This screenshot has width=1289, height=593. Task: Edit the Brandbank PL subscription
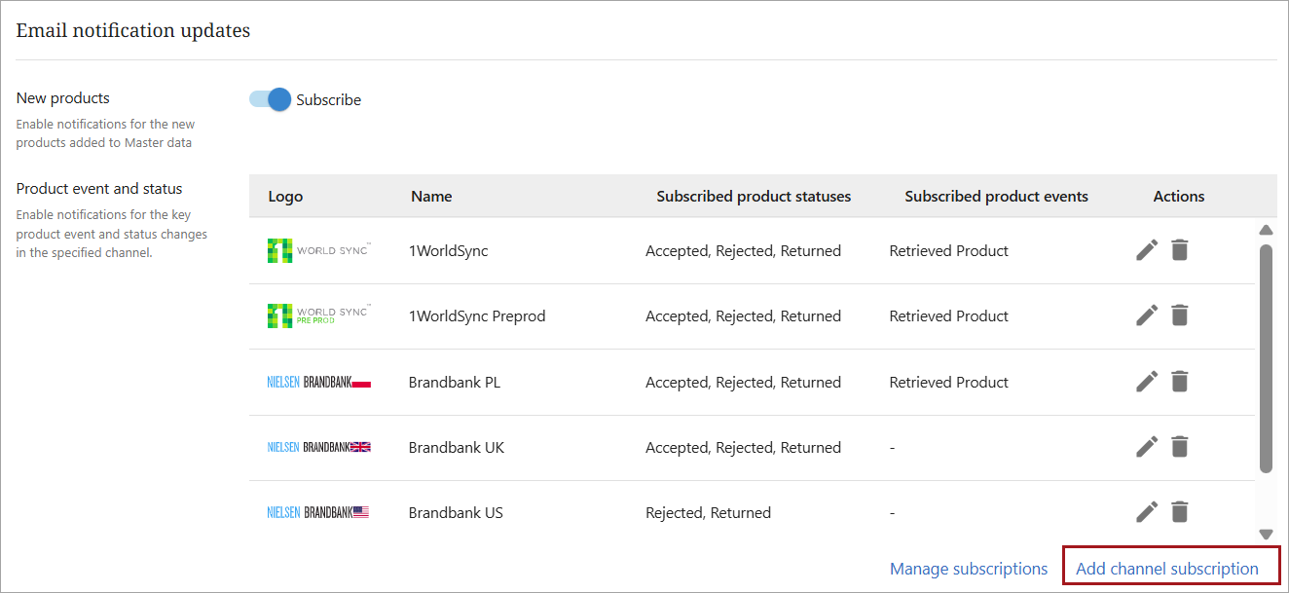[x=1147, y=382]
